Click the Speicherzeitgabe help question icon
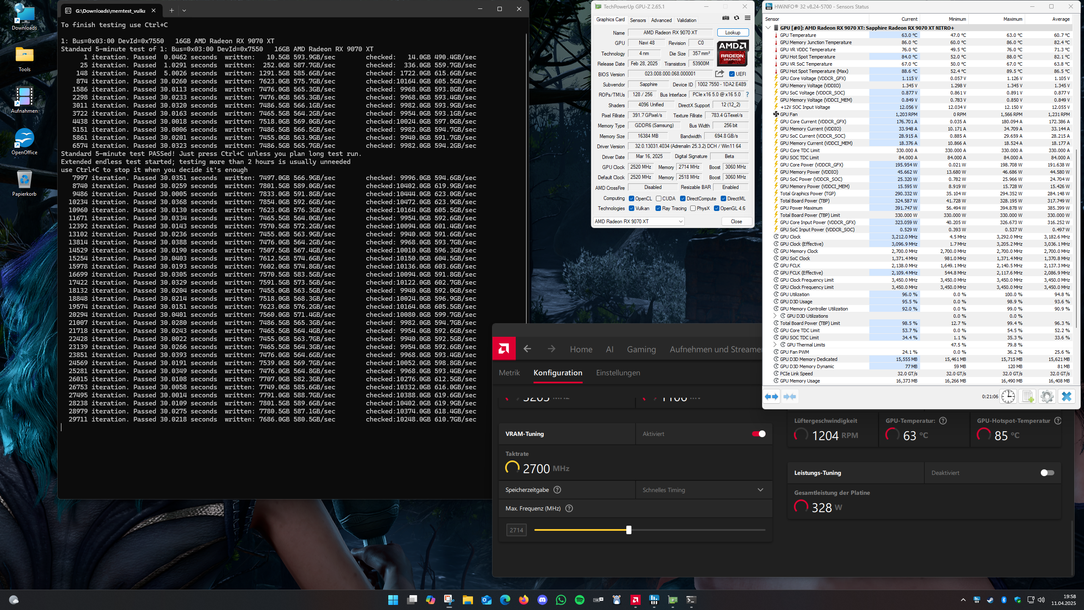The height and width of the screenshot is (610, 1084). click(x=557, y=490)
